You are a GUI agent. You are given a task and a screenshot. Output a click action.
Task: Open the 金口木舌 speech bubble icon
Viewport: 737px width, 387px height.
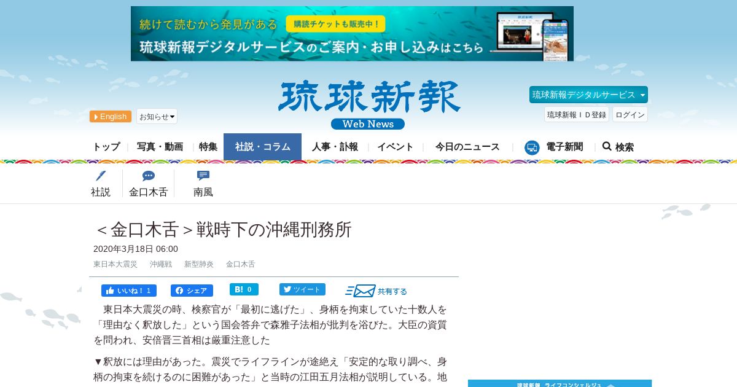point(148,176)
